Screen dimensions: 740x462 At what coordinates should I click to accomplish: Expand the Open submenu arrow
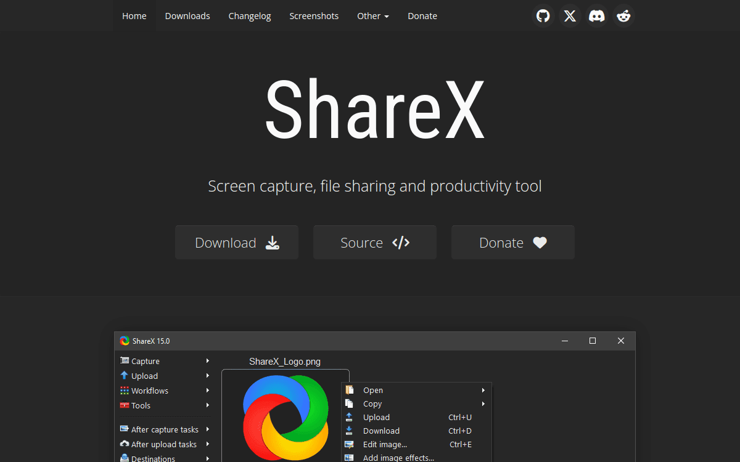point(483,390)
